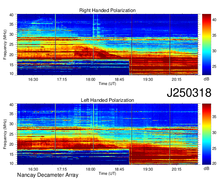
Task: Click the 'Right Handed Polarization' title
Action: click(107, 10)
